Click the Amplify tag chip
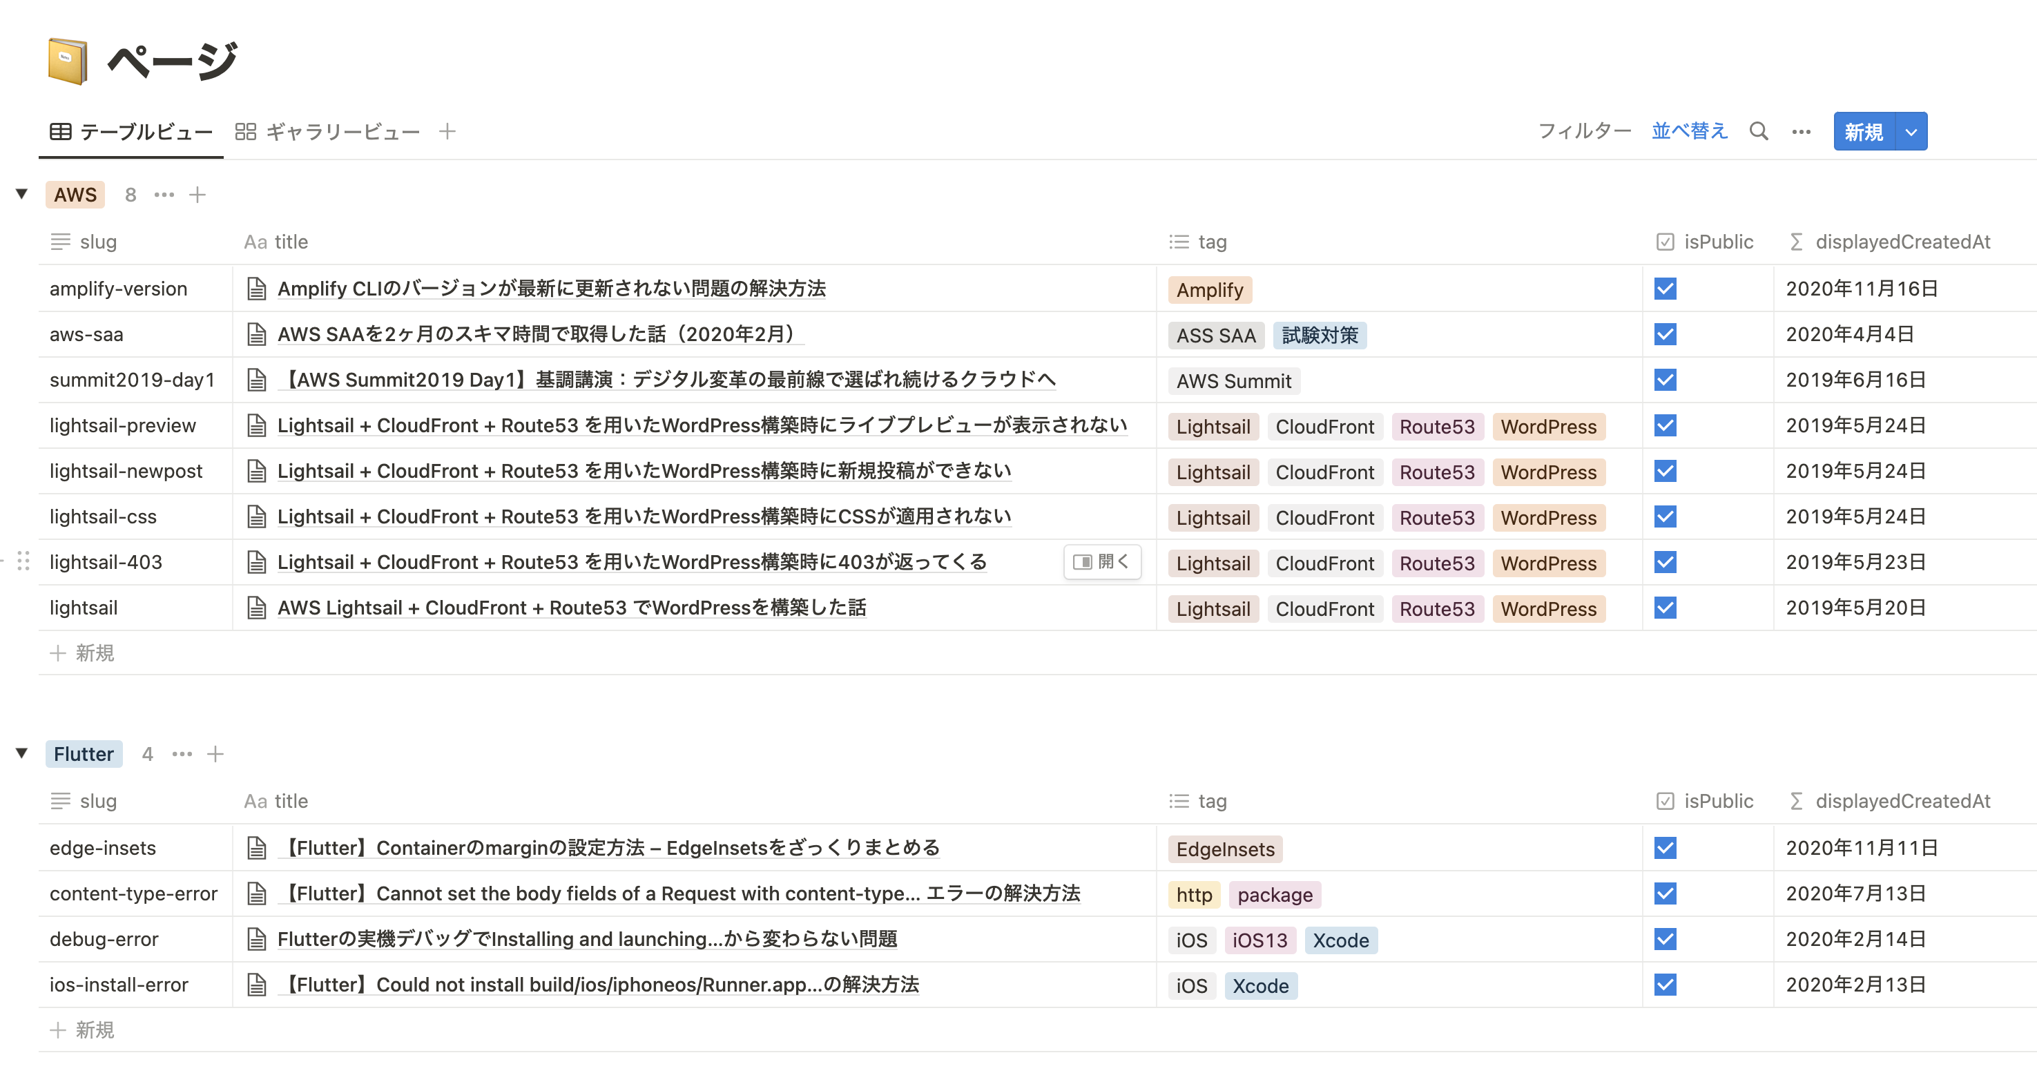Screen dimensions: 2037x1073 [x=1210, y=290]
